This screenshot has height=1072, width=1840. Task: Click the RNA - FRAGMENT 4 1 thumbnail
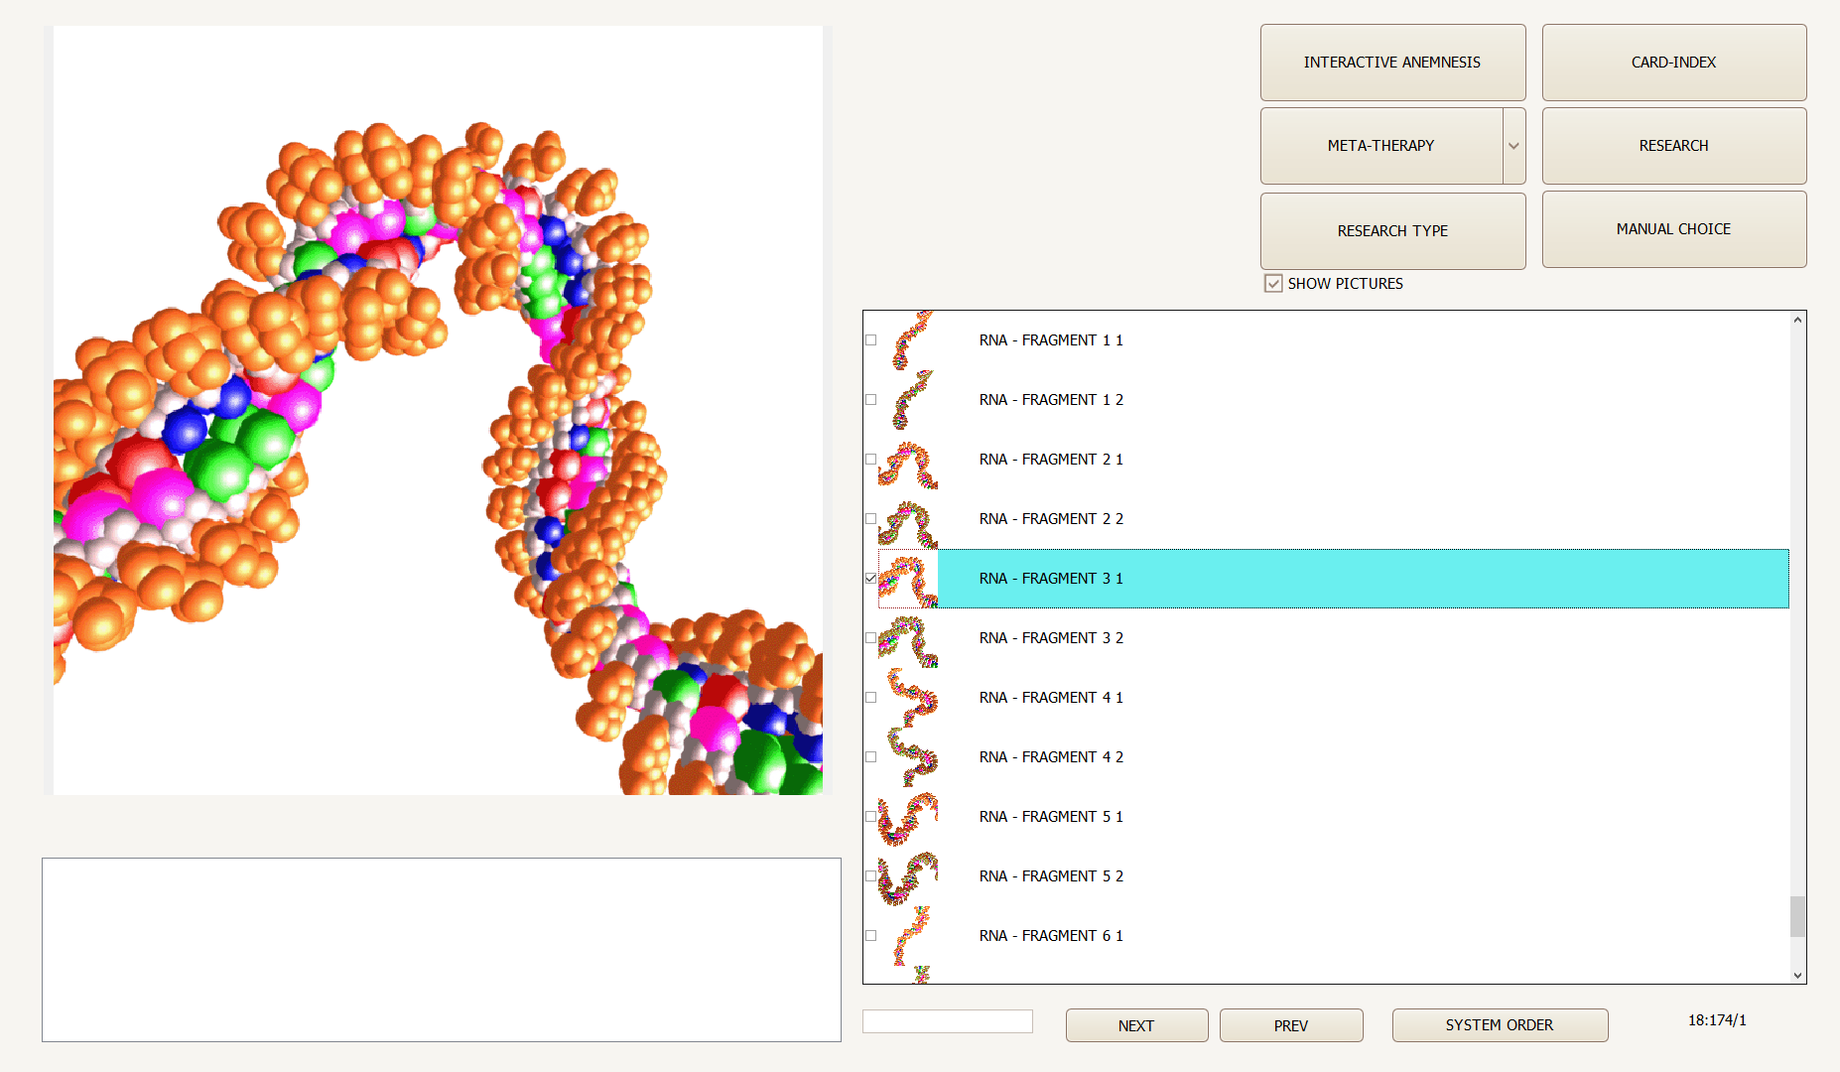pos(908,698)
